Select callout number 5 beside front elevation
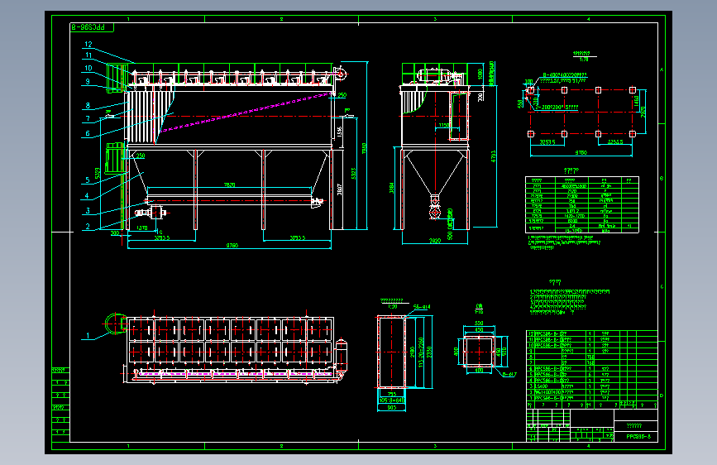717x465 pixels. pos(88,180)
